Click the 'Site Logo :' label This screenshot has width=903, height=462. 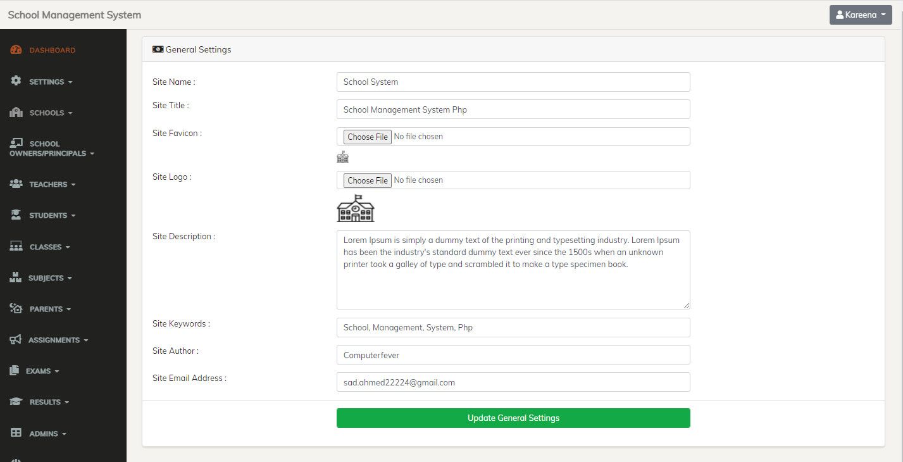coord(172,177)
